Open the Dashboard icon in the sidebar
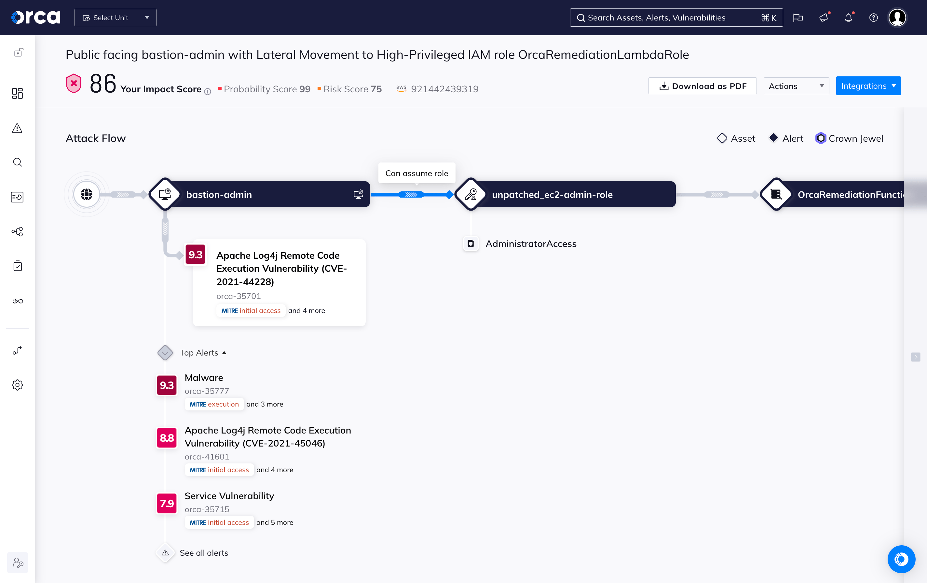The width and height of the screenshot is (927, 583). (17, 94)
